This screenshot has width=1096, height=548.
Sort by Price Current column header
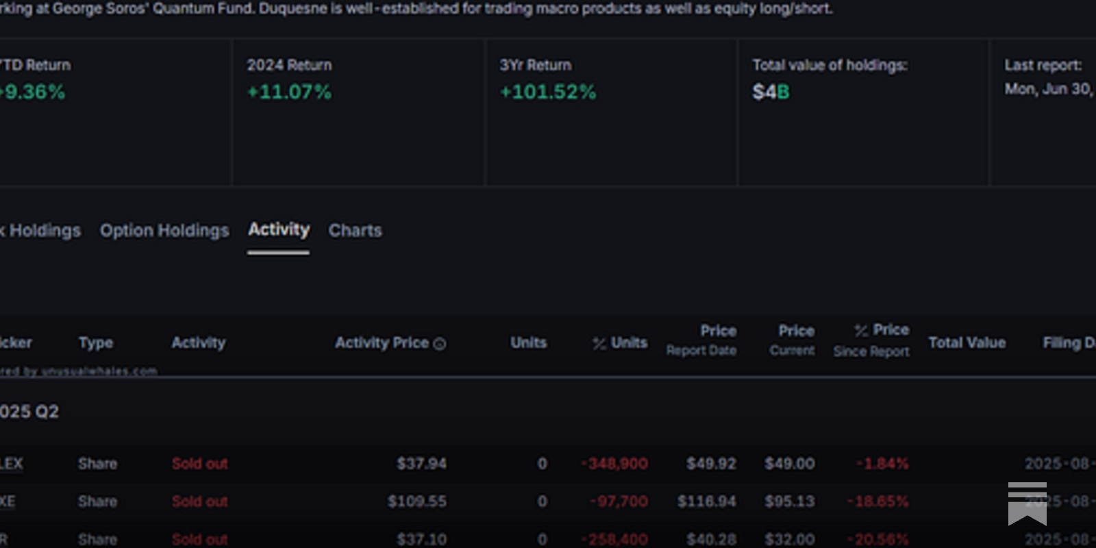(793, 340)
